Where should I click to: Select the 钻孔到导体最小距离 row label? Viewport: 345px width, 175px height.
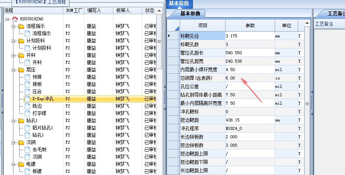click(x=202, y=95)
